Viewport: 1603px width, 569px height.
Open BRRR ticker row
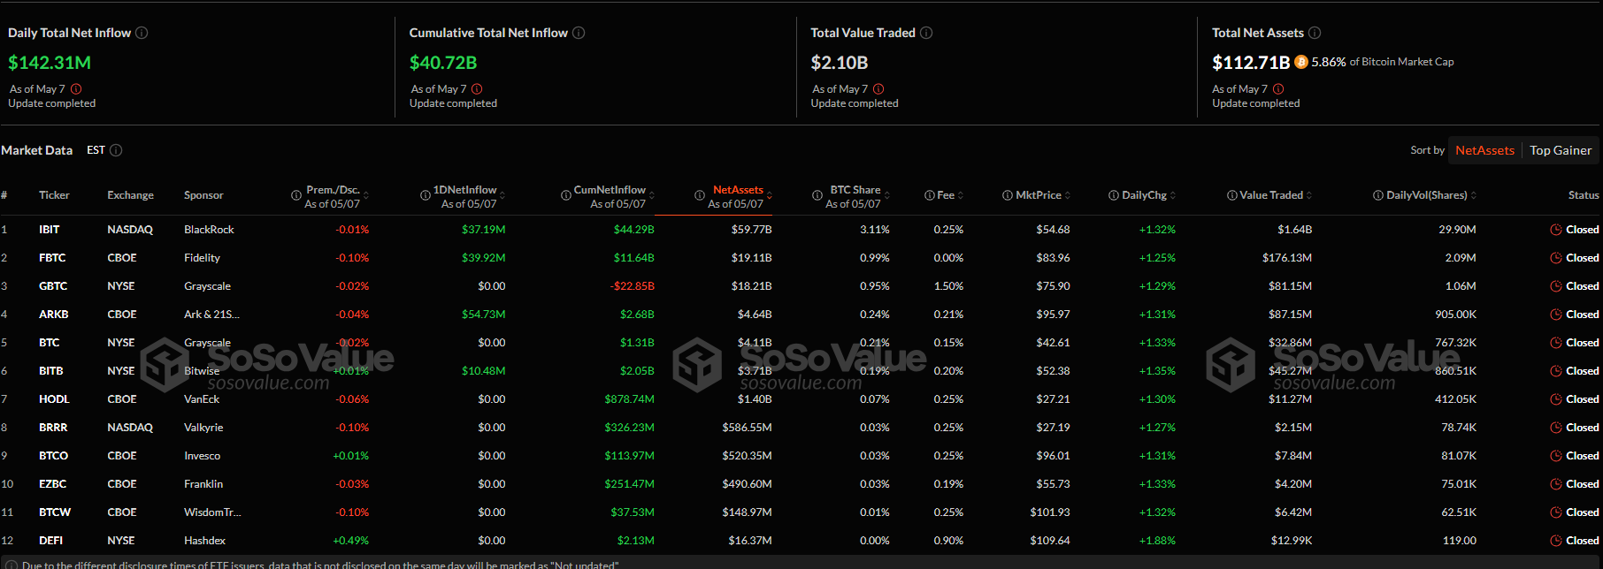(x=53, y=428)
